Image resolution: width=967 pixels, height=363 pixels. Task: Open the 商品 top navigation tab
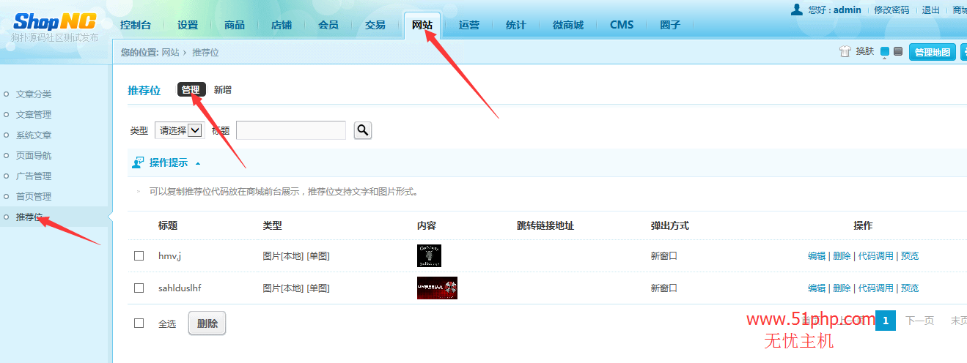235,25
